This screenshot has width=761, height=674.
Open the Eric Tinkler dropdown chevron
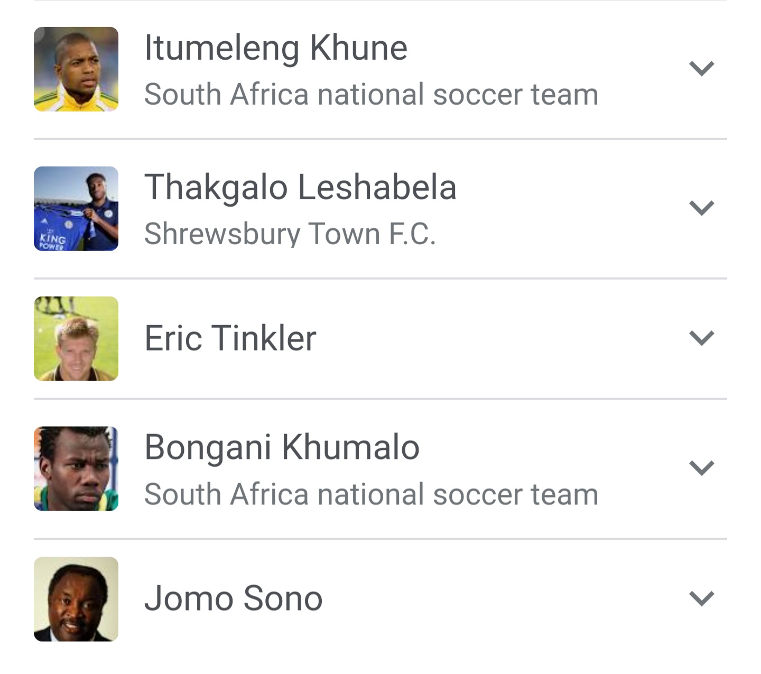click(701, 338)
